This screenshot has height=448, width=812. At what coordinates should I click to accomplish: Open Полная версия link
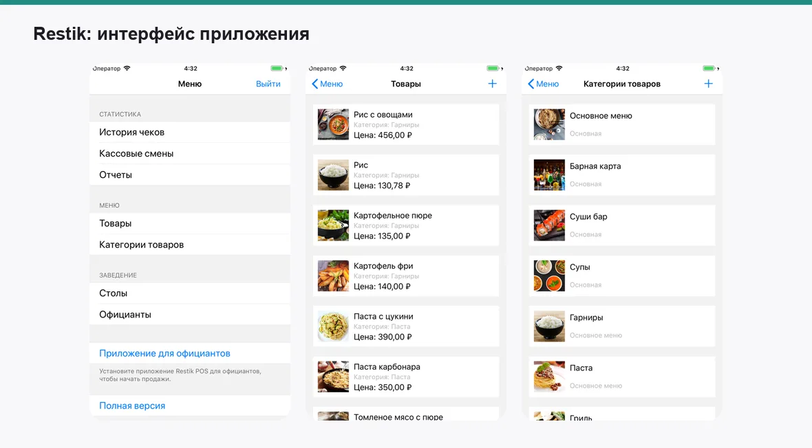pos(132,405)
